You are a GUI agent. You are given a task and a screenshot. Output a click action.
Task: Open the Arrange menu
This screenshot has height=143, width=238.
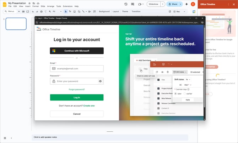[x=51, y=6]
